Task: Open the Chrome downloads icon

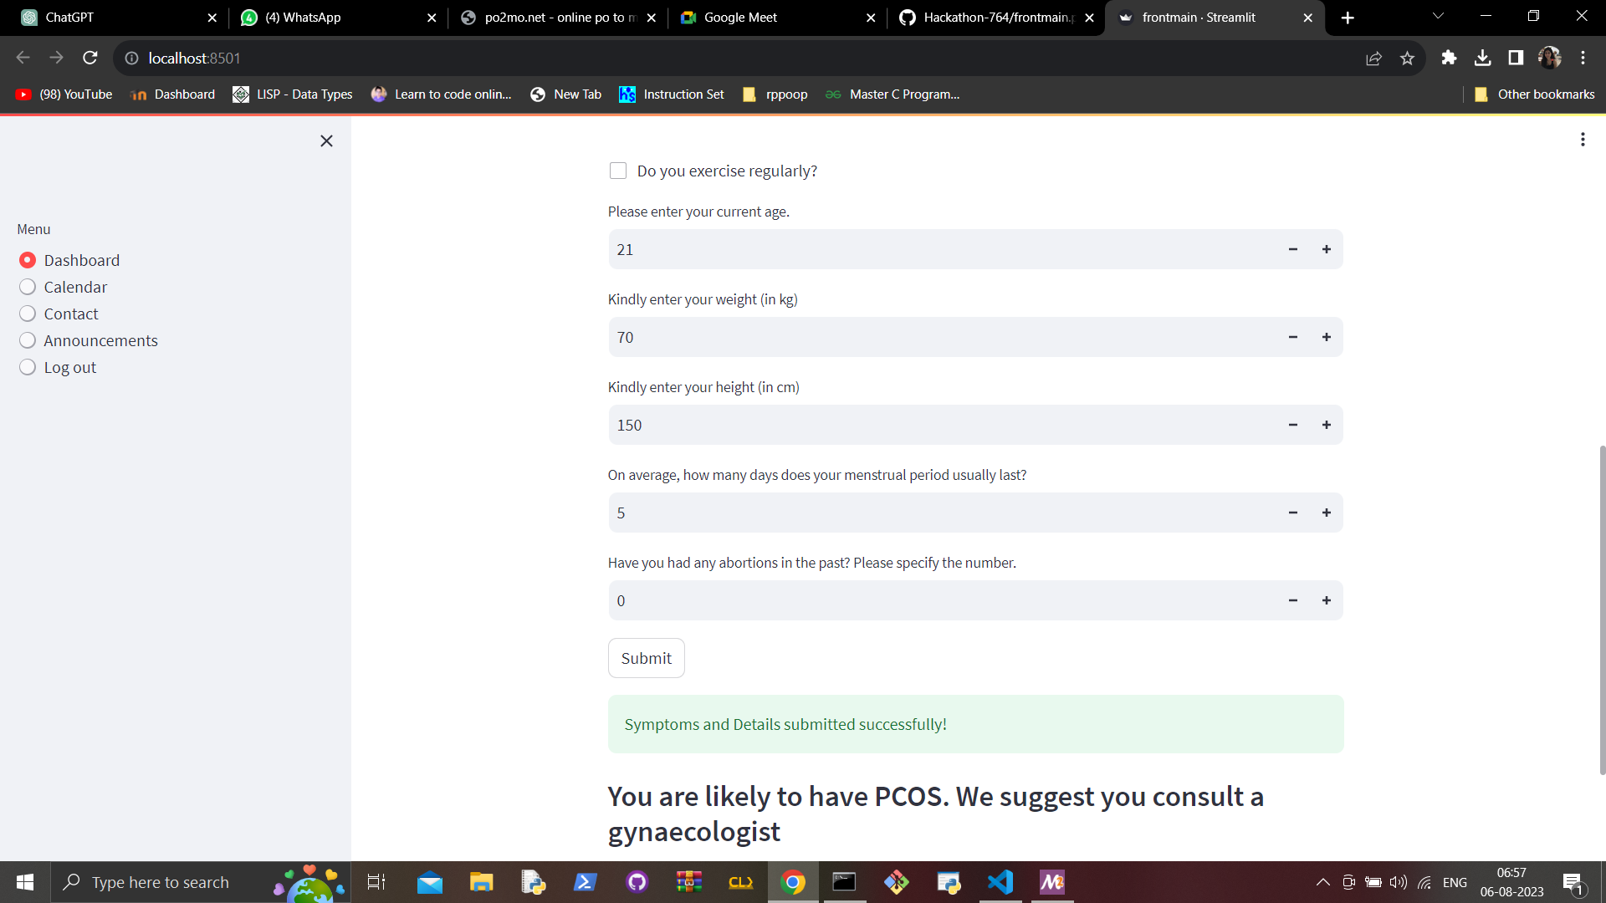Action: tap(1482, 58)
